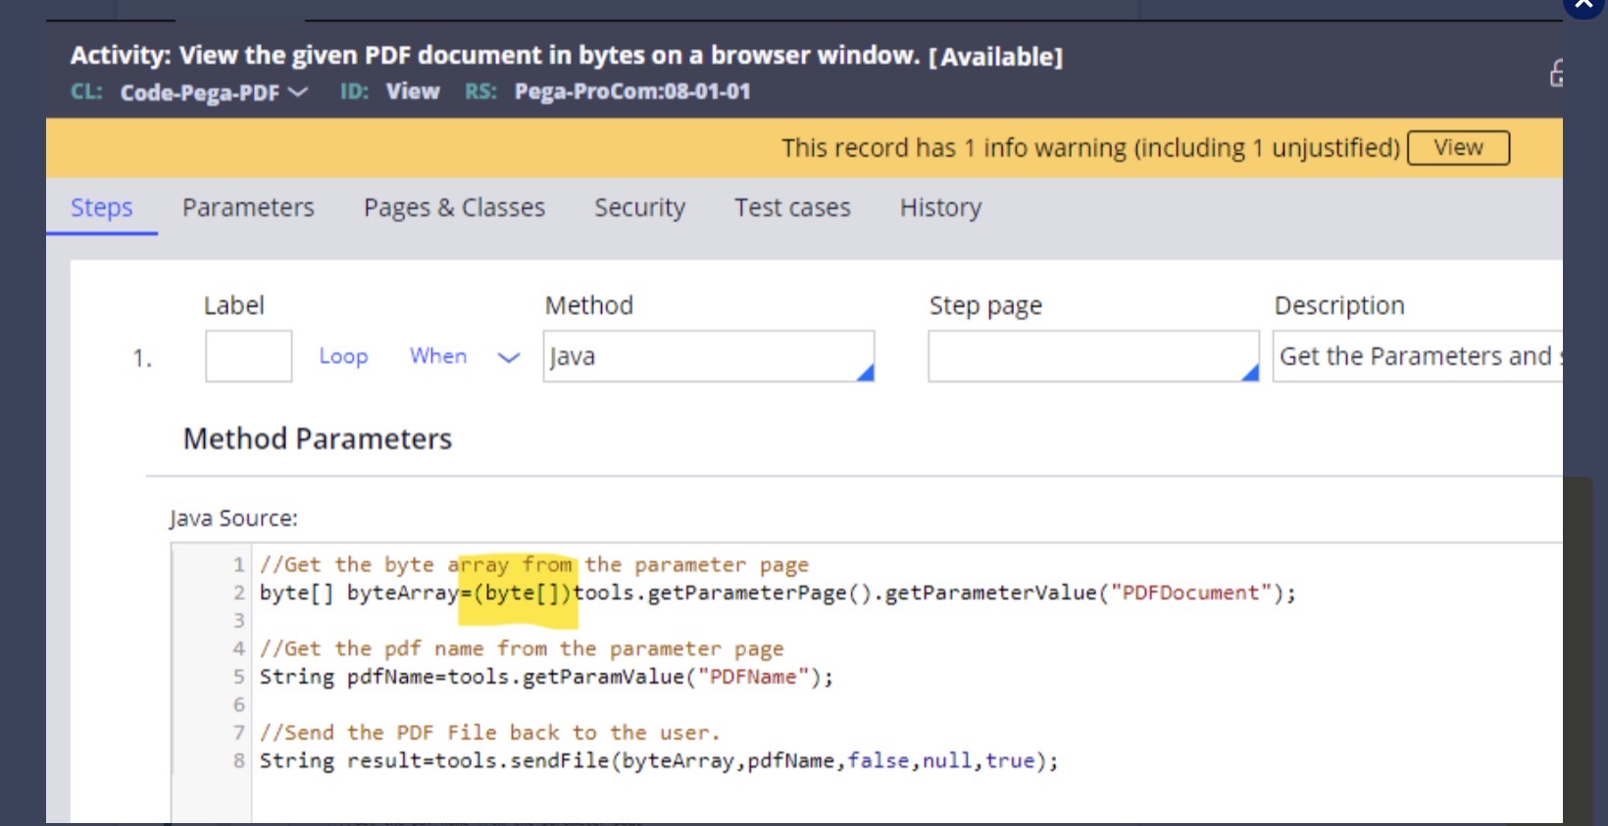Click the Loop link in step 1
Screen dimensions: 1608x826
[343, 356]
